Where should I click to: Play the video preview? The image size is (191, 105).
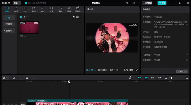click(117, 70)
